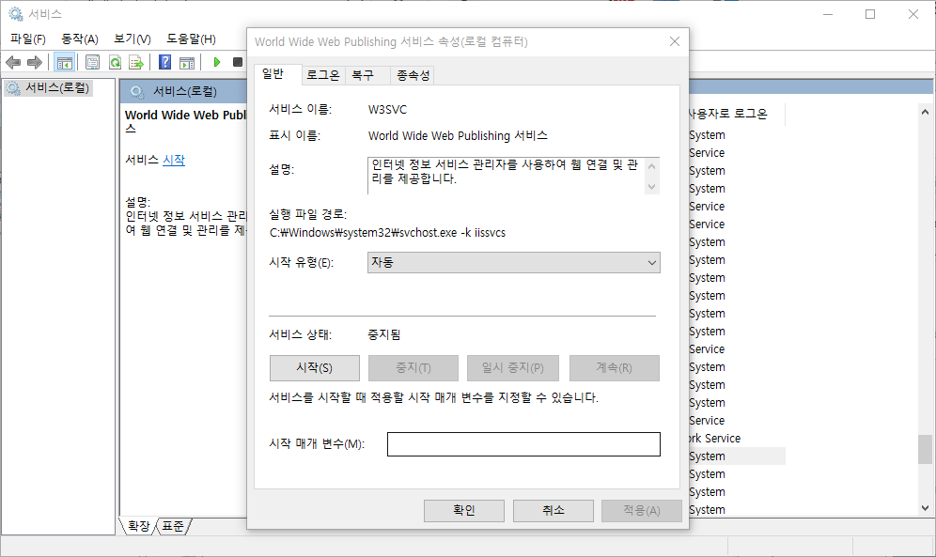Click the Stop Service square toolbar icon
This screenshot has width=936, height=557.
238,62
